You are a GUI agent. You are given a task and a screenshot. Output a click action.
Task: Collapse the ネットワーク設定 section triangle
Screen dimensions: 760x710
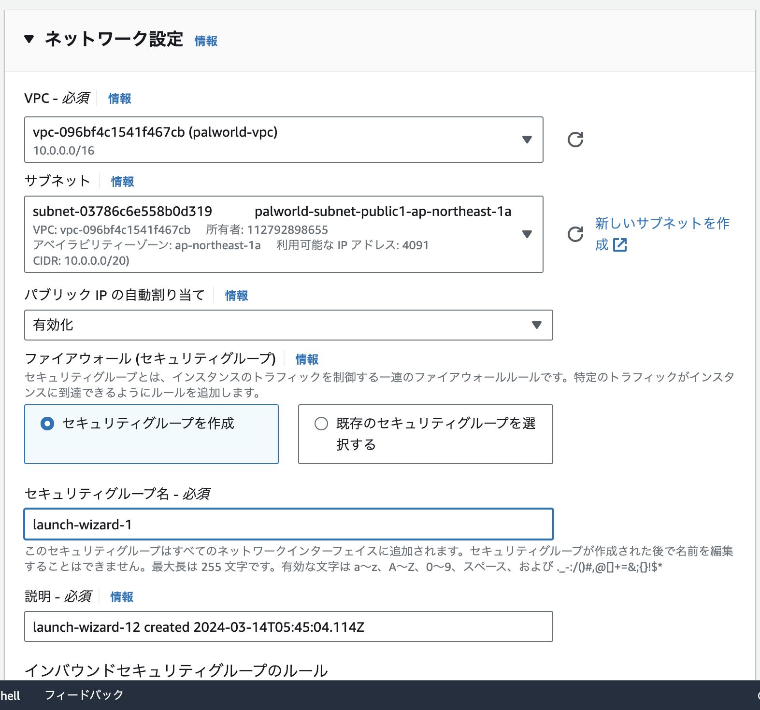click(29, 39)
